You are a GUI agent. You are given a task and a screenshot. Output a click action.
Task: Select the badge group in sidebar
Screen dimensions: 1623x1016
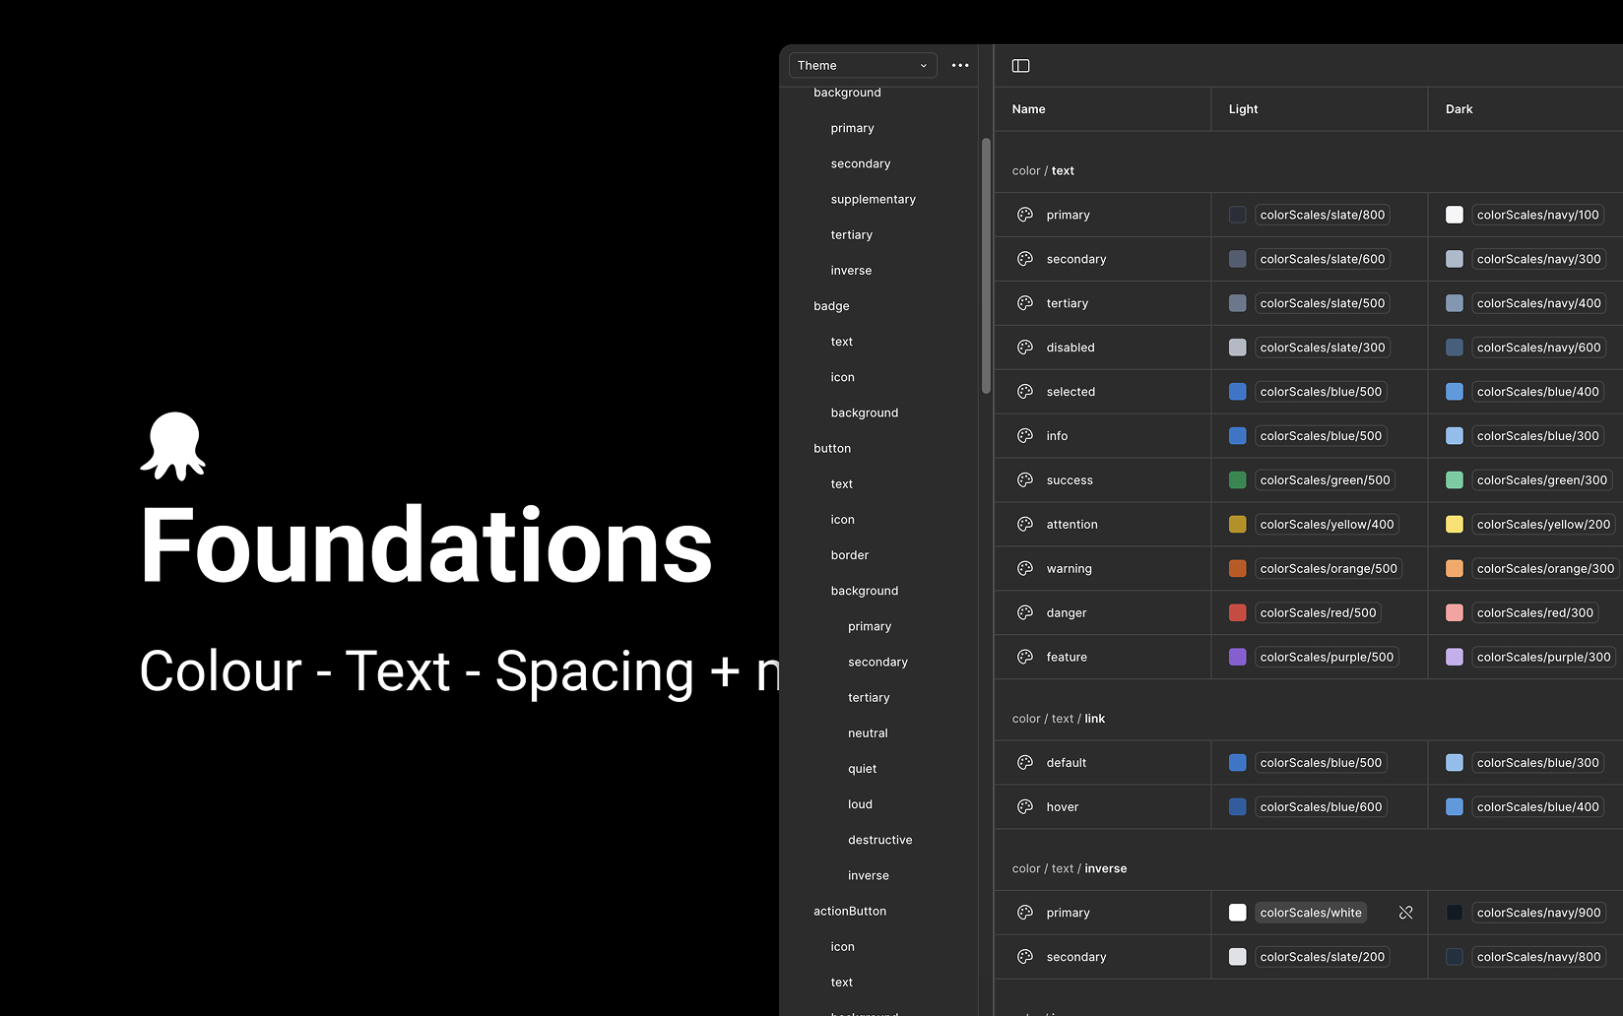(832, 306)
